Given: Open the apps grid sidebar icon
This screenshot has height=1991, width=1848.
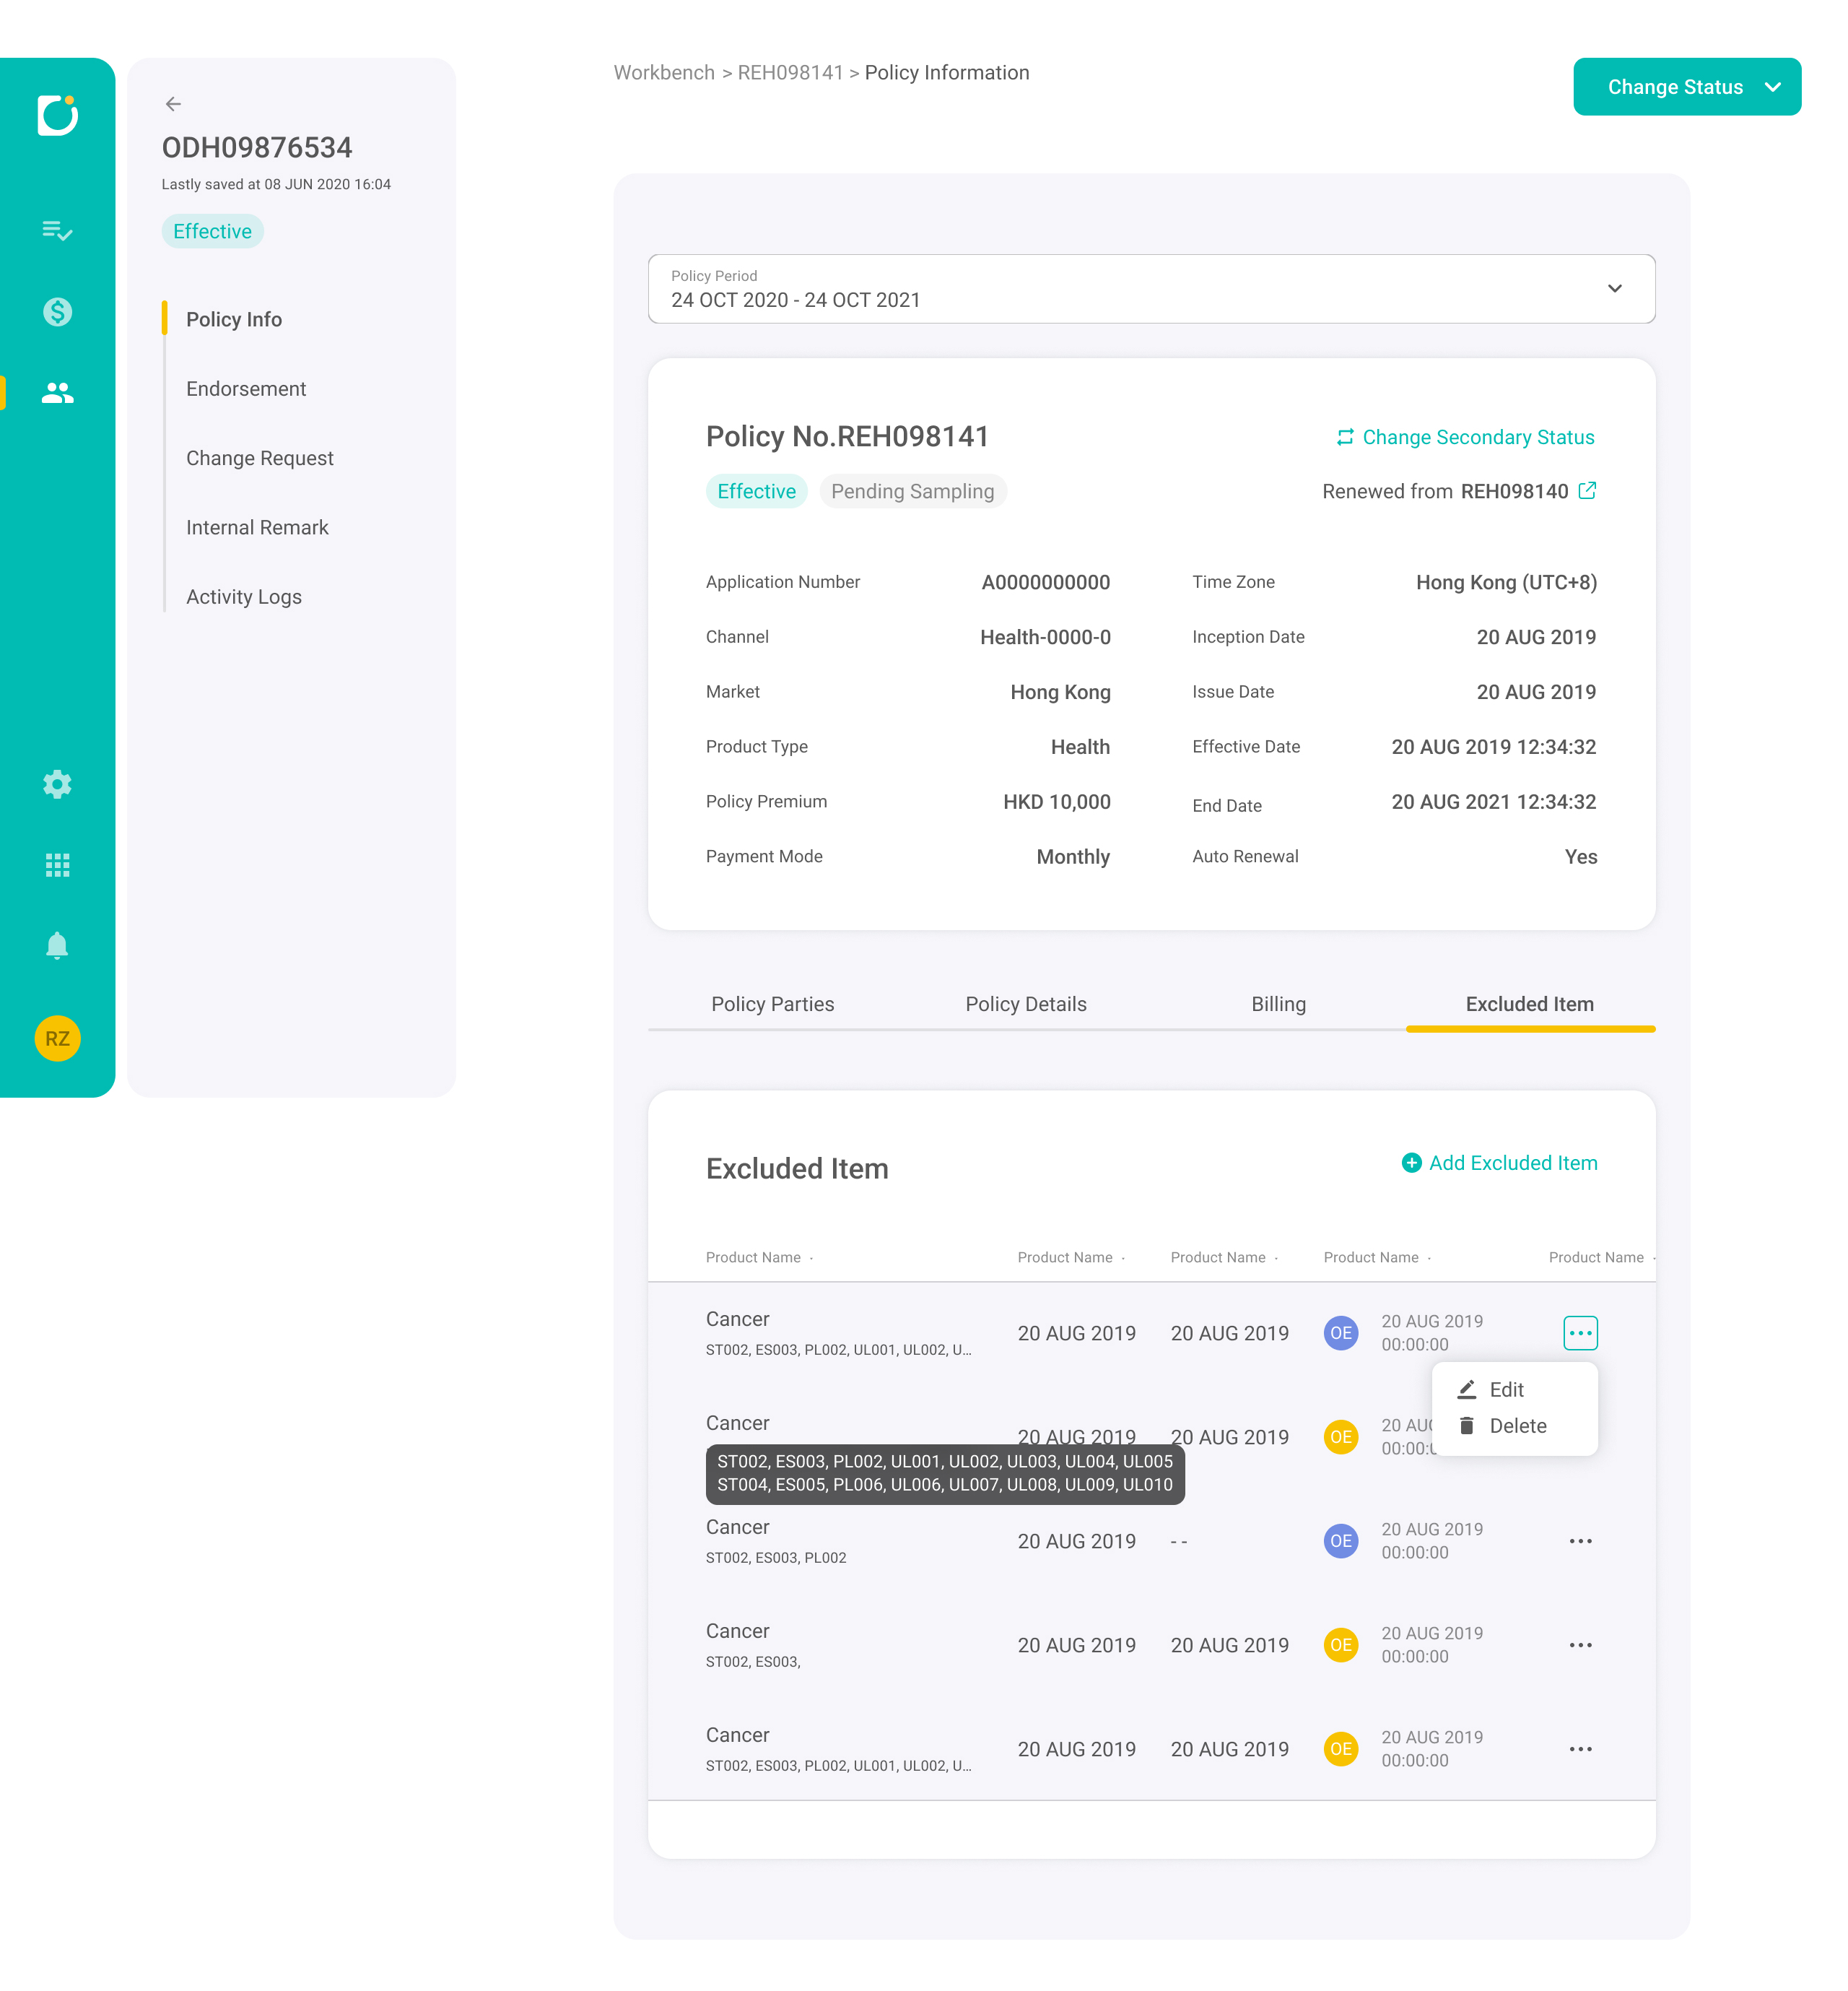Looking at the screenshot, I should coord(57,865).
